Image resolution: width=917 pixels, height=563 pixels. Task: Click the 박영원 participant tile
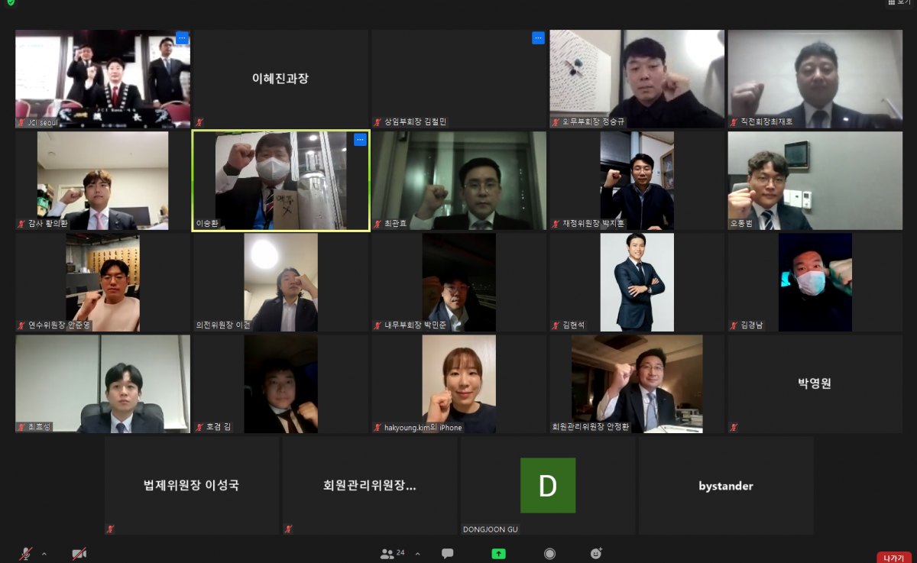coord(814,383)
